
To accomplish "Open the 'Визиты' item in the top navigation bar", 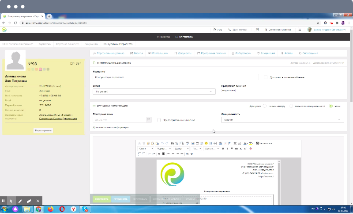I will coord(163,37).
